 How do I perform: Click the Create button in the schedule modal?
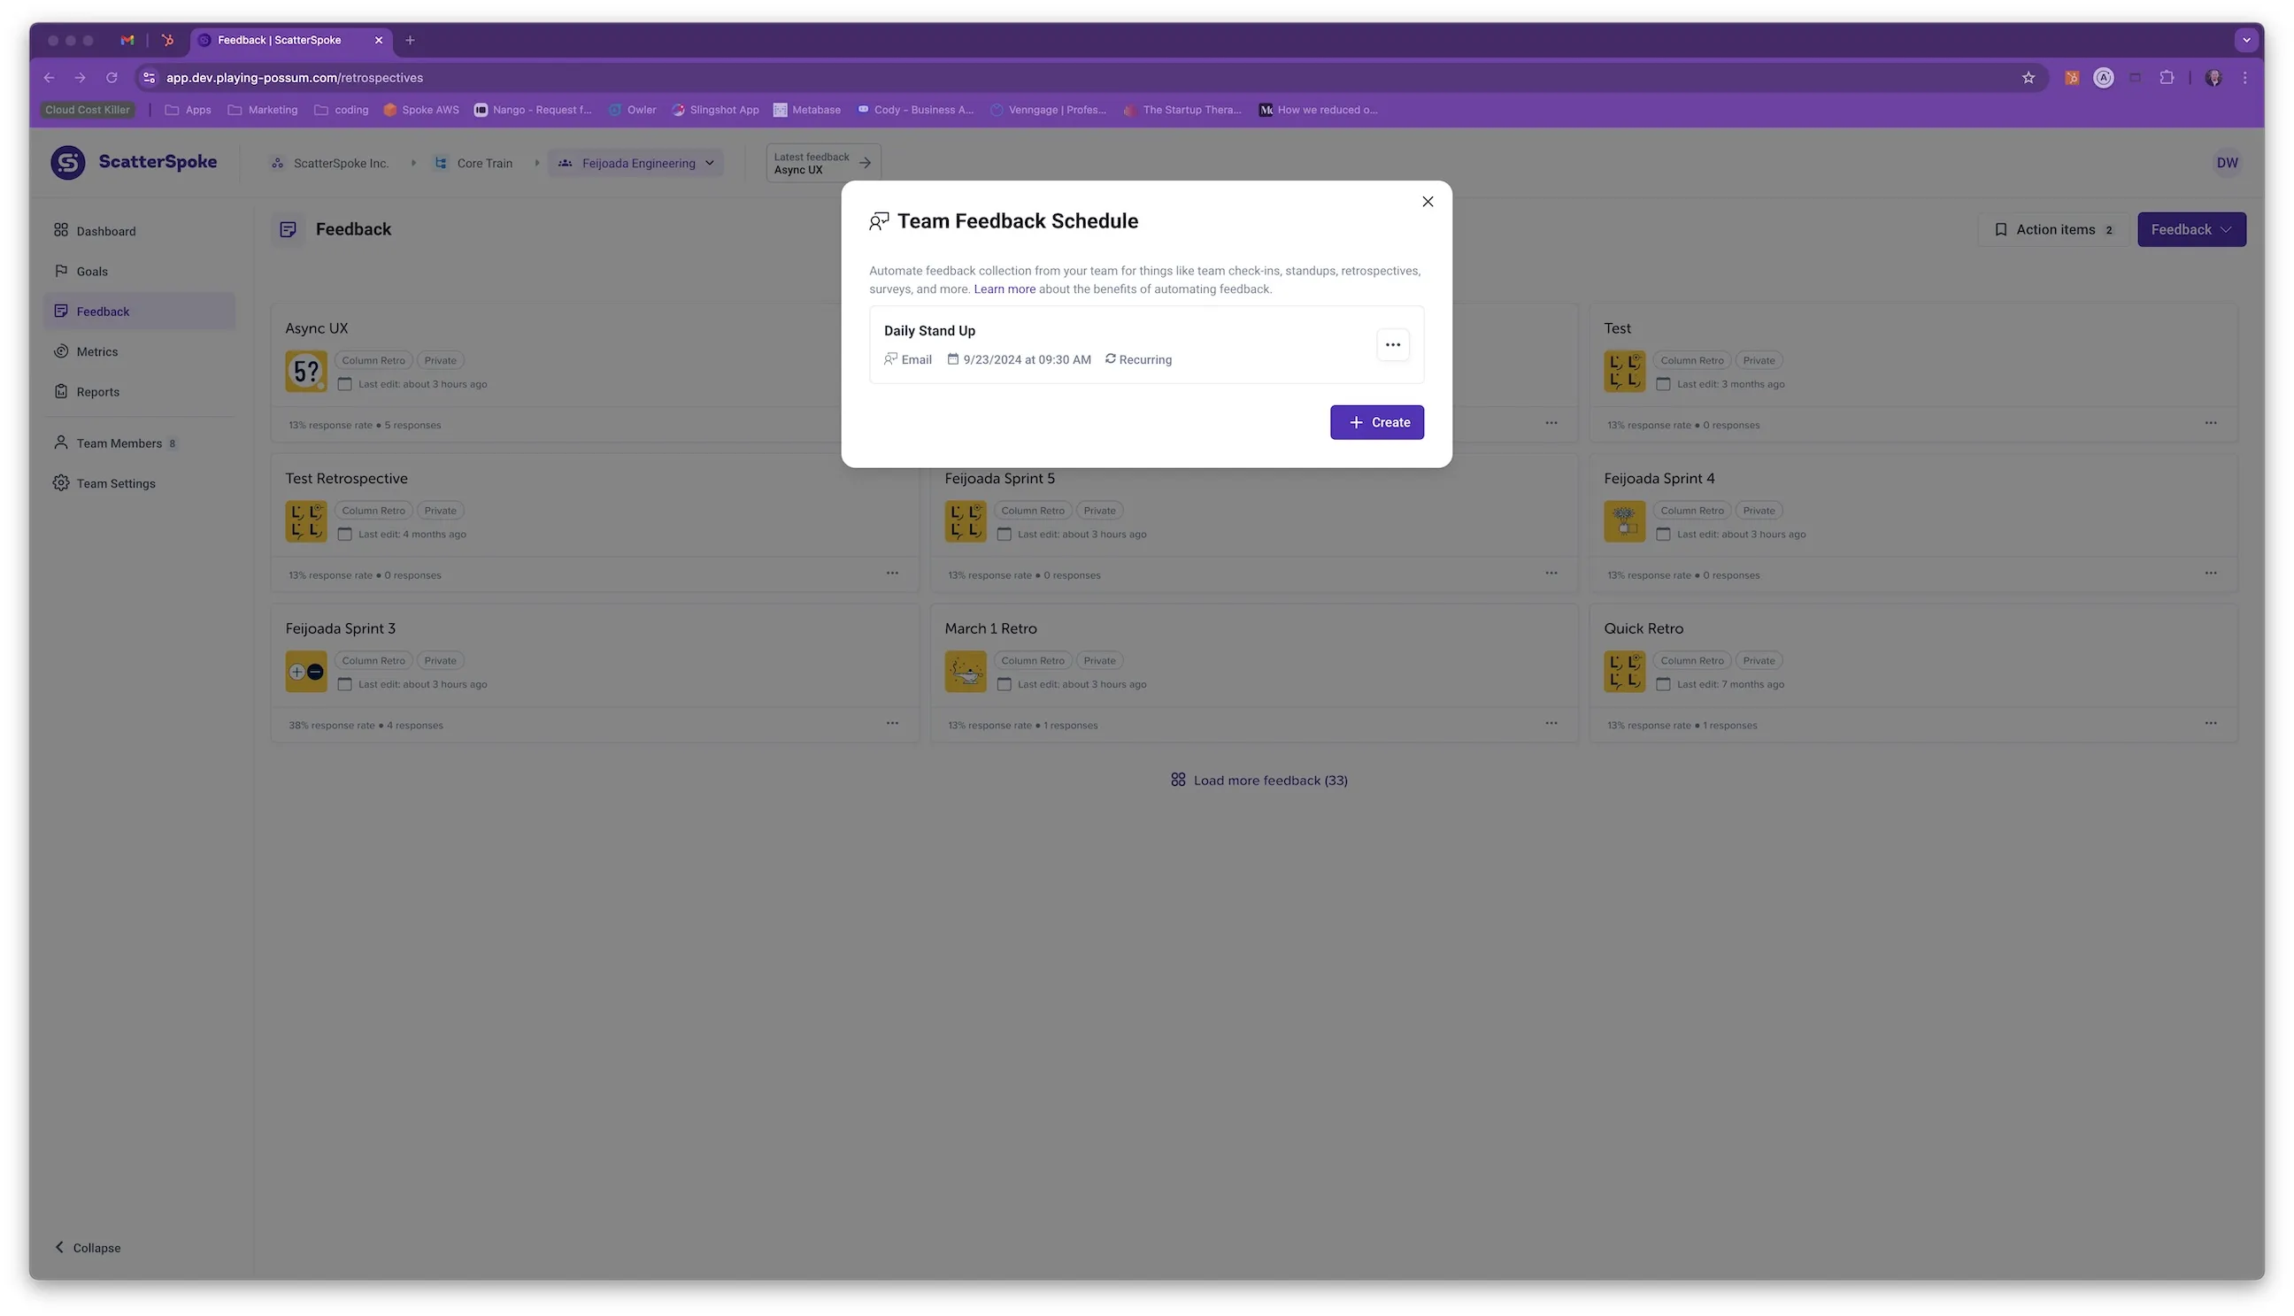tap(1376, 422)
